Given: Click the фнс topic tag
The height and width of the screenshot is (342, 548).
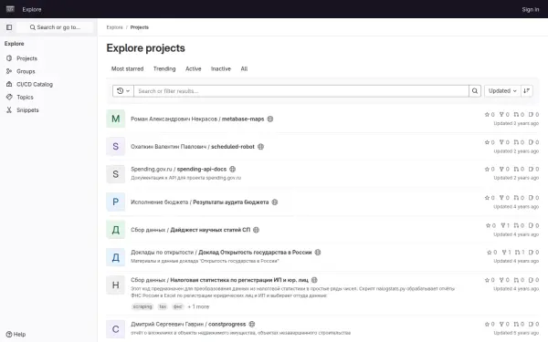Looking at the screenshot, I should pos(177,306).
